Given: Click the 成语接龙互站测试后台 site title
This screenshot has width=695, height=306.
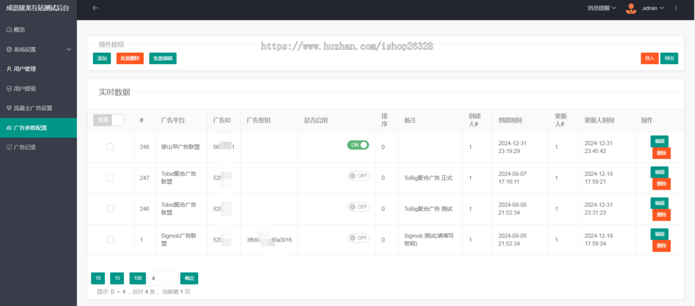Looking at the screenshot, I should point(38,8).
